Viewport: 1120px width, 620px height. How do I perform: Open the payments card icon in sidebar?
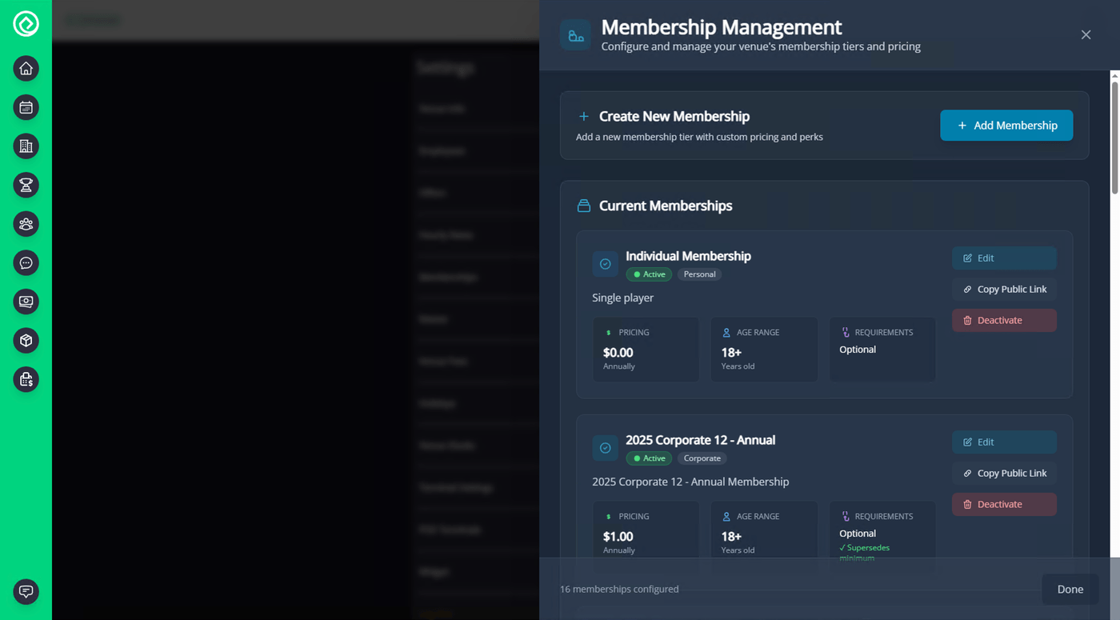[x=26, y=302]
